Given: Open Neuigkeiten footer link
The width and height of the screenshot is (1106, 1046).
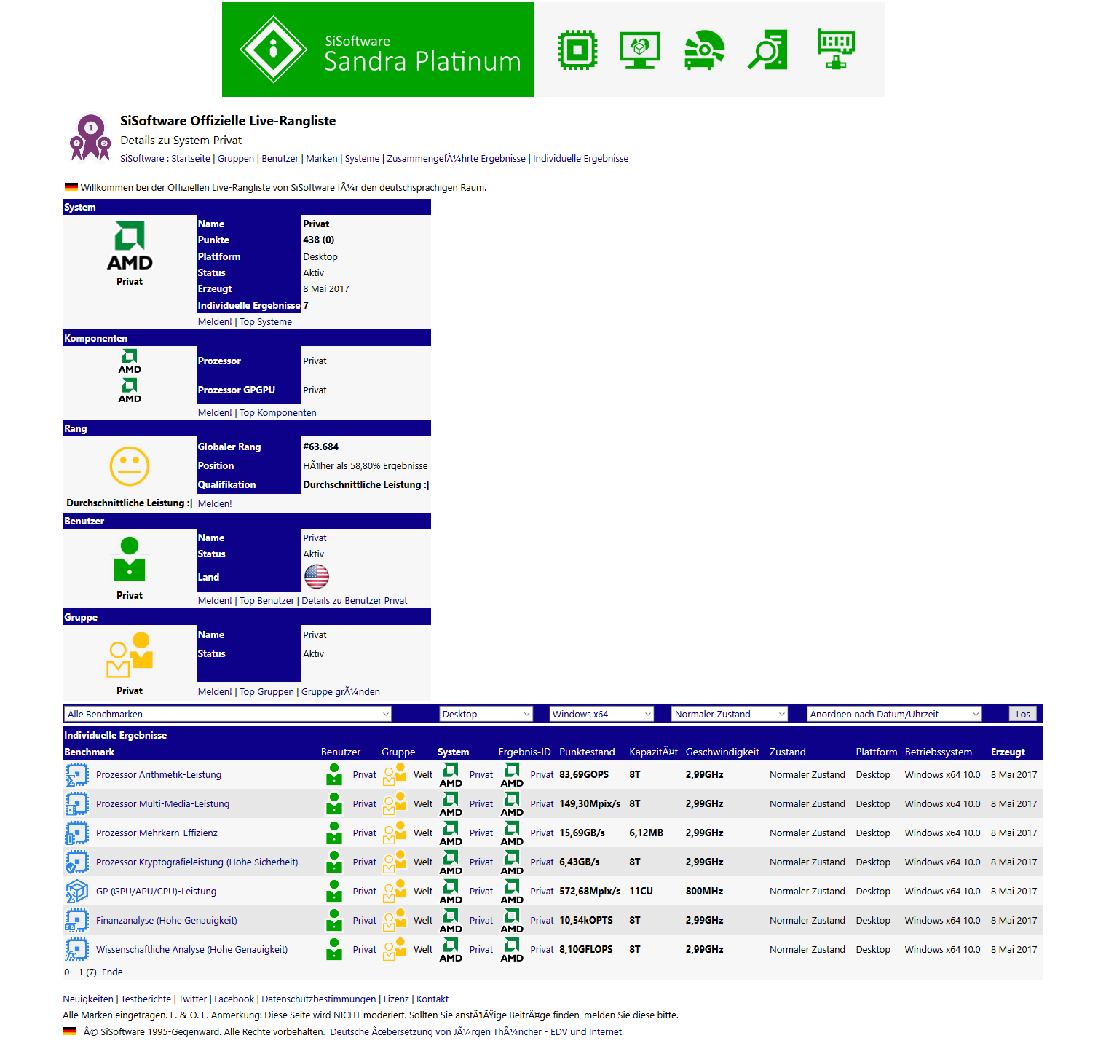Looking at the screenshot, I should (x=88, y=999).
